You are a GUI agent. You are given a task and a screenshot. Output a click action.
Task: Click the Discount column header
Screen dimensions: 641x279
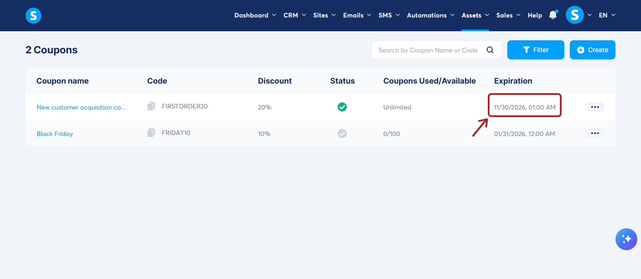274,81
